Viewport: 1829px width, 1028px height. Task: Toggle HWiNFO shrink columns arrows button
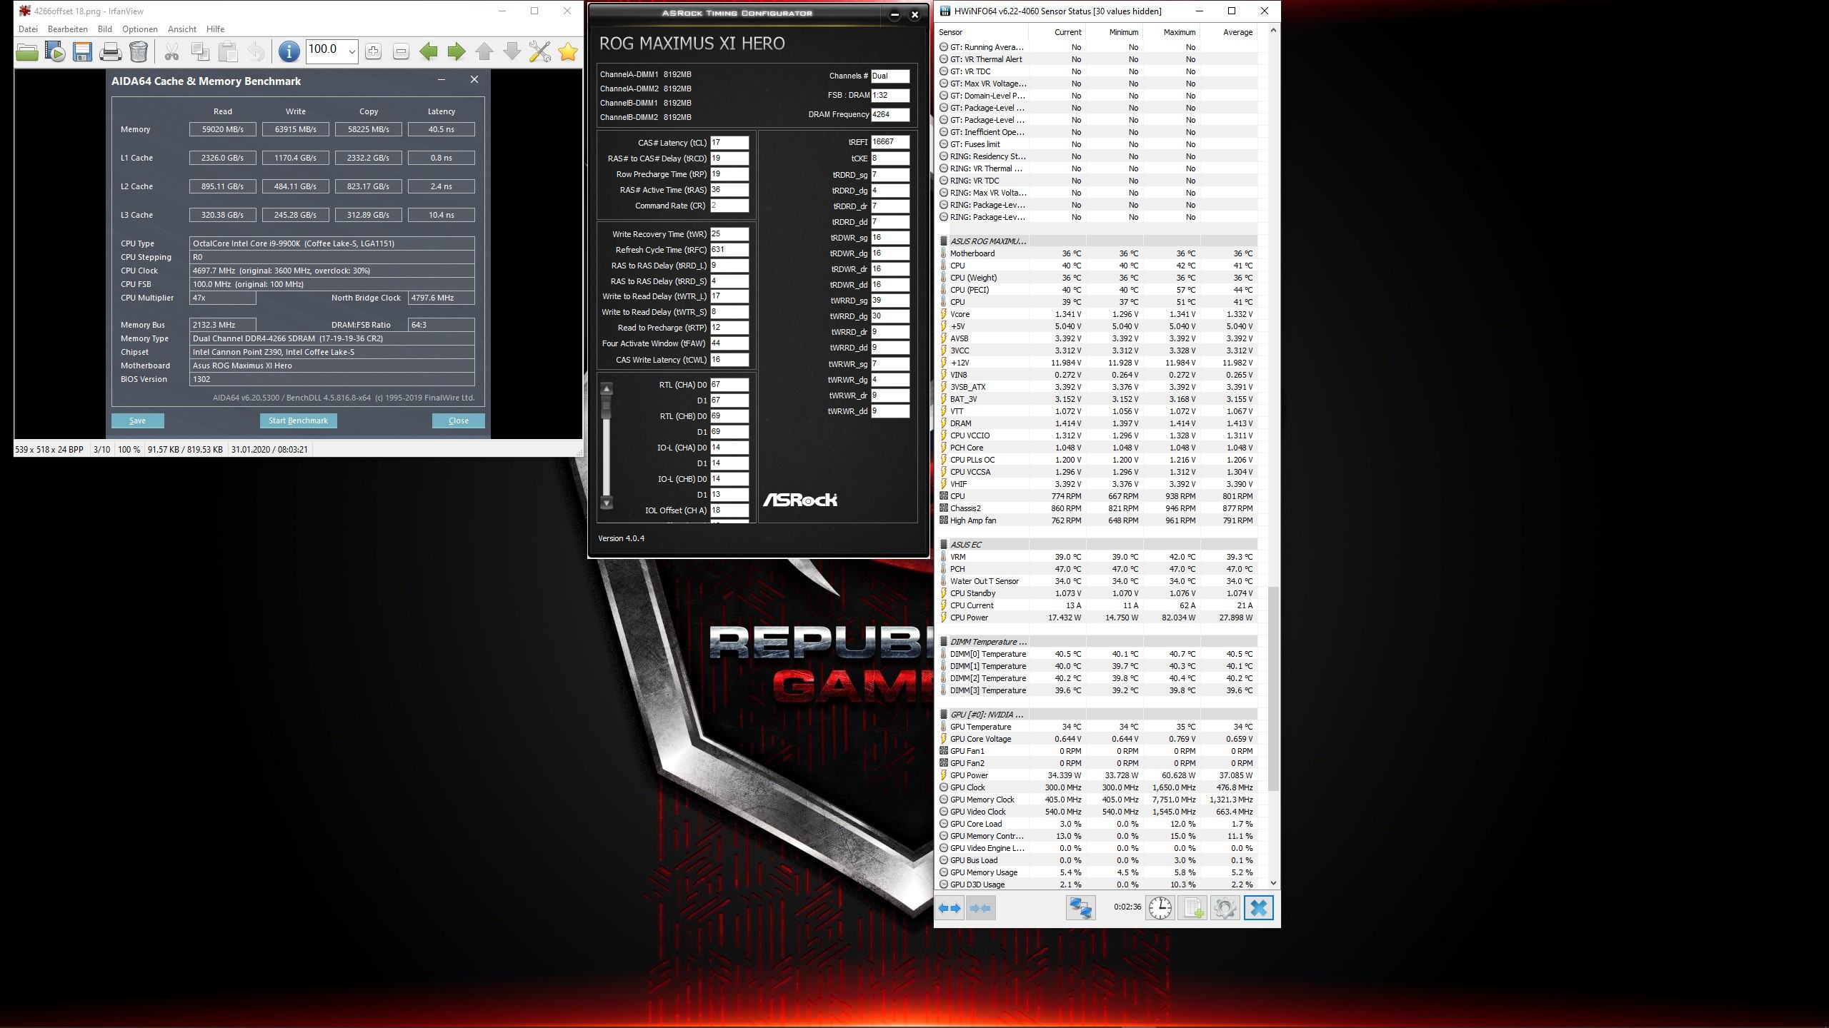coord(981,908)
